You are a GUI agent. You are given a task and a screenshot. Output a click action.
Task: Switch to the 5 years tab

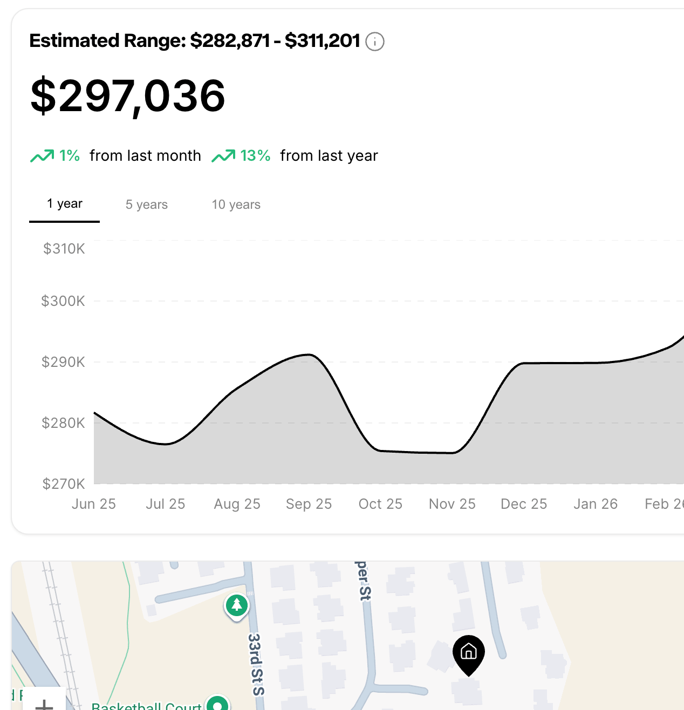click(147, 204)
